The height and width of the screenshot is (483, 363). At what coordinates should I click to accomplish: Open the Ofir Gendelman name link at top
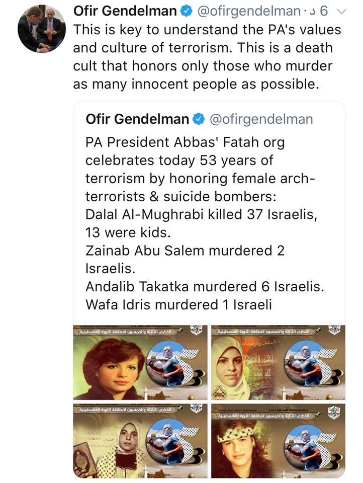click(x=125, y=12)
